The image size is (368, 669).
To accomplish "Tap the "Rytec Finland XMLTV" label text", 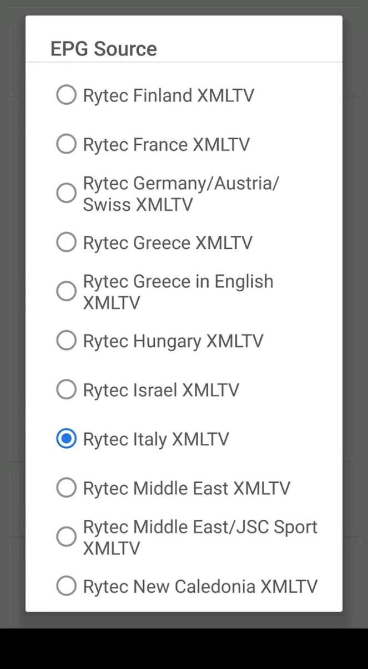I will click(x=168, y=95).
